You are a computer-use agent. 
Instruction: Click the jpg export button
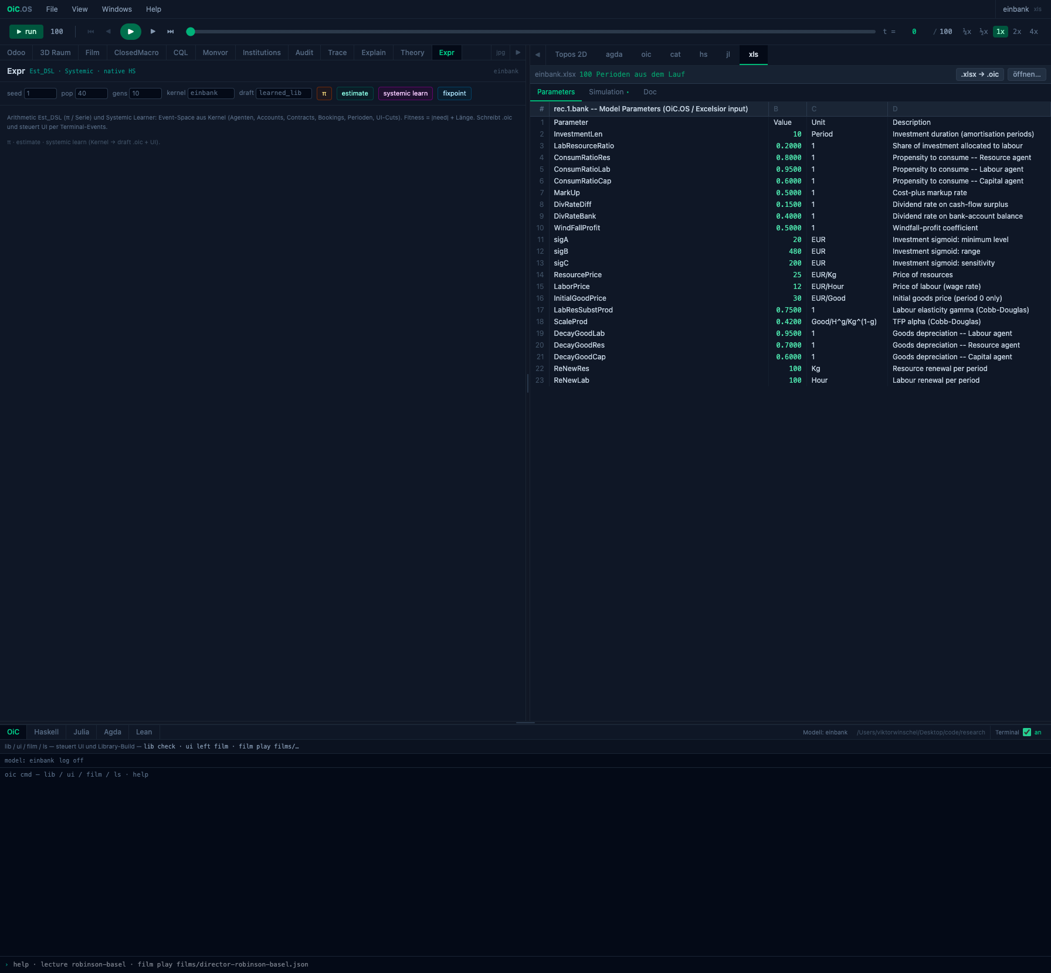click(x=500, y=53)
